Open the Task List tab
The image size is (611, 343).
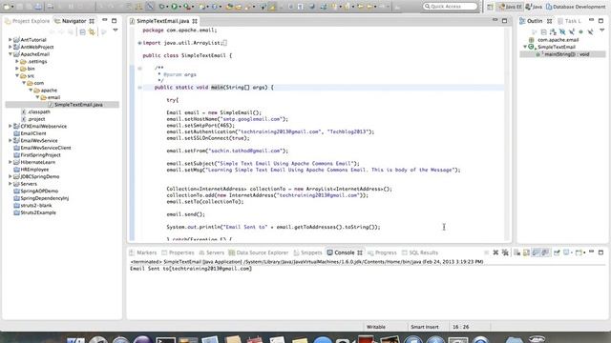569,21
